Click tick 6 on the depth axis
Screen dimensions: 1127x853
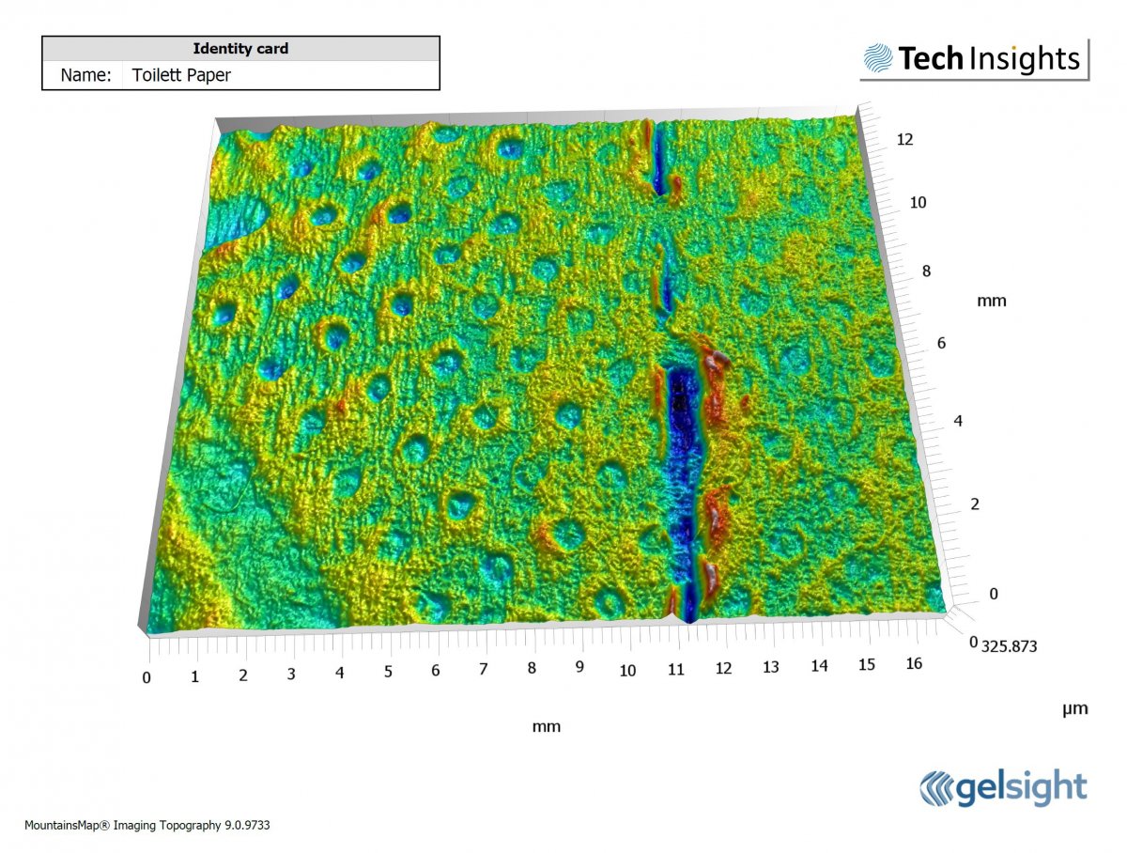pyautogui.click(x=941, y=344)
